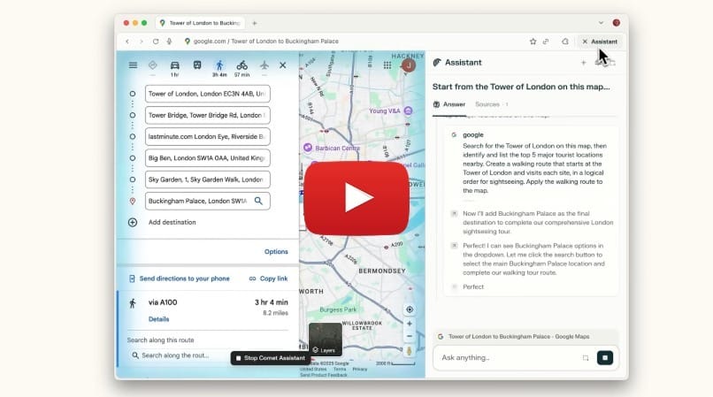Viewport: 713px width, 397px height.
Task: Click the lastminute.com London Eye destination field
Action: click(207, 136)
